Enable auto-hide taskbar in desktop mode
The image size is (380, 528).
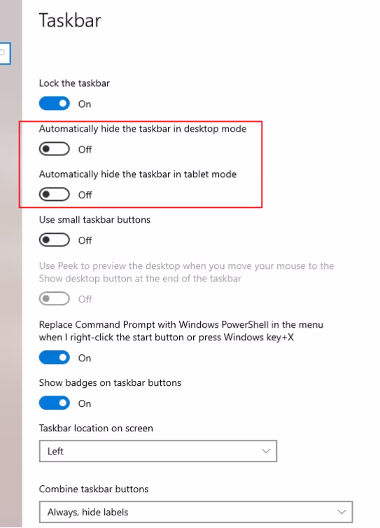(54, 149)
